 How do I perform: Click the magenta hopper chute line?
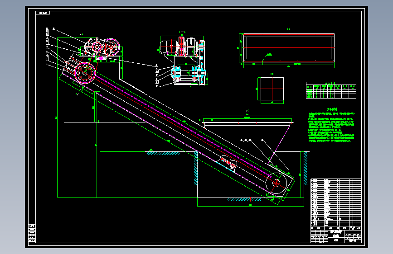(x=279, y=144)
